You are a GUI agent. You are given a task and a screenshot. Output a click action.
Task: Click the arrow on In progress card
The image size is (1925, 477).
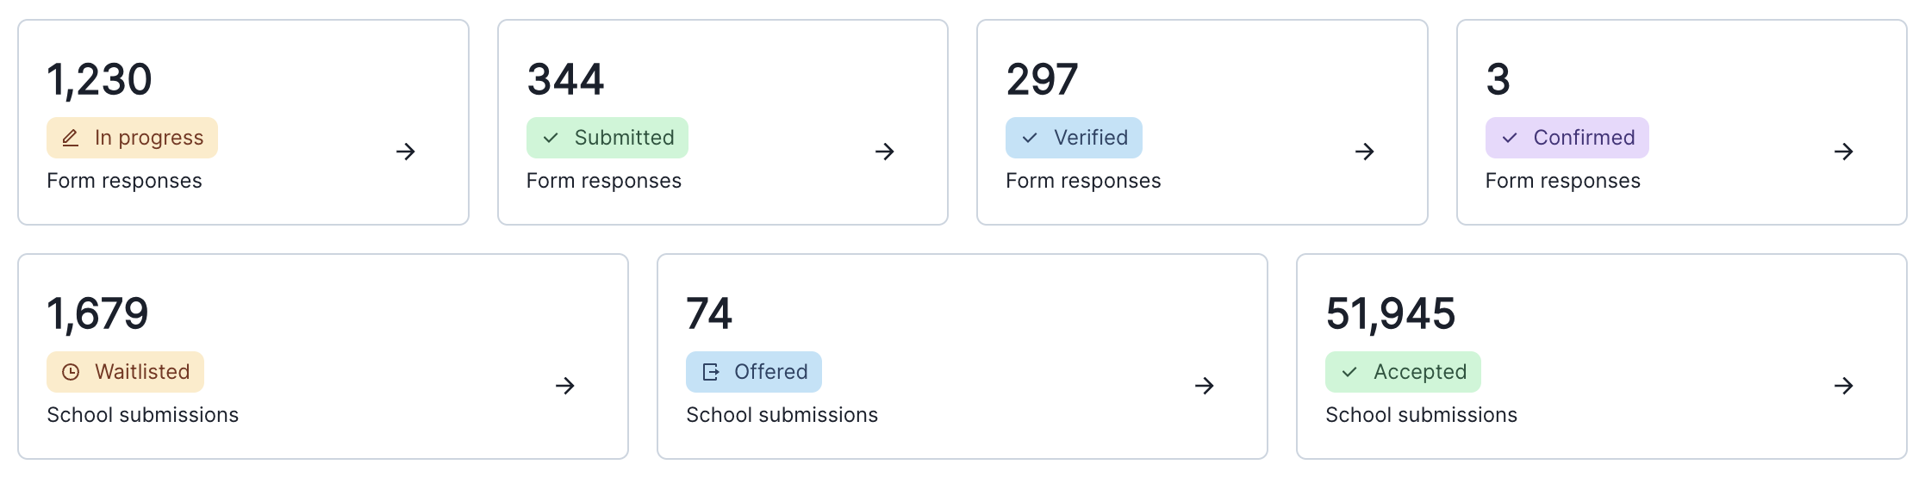coord(405,152)
